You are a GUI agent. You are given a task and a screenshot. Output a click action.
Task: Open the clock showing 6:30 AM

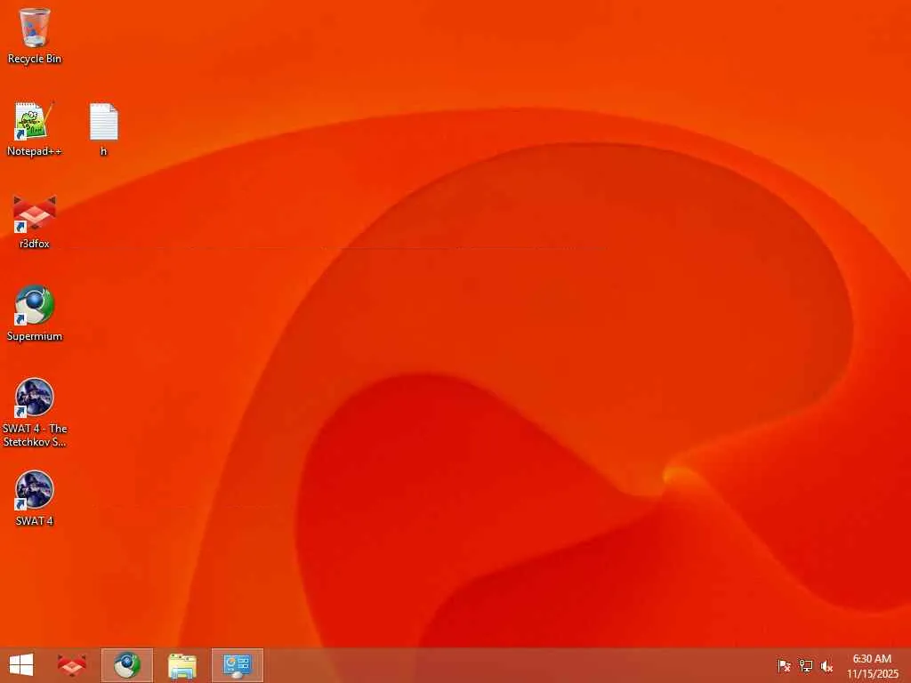[872, 666]
